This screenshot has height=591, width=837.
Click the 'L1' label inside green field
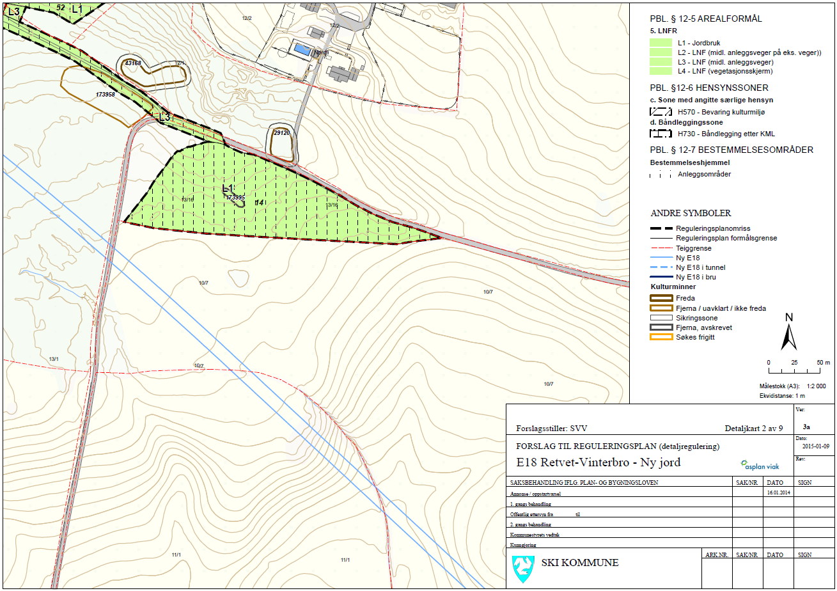click(x=228, y=188)
